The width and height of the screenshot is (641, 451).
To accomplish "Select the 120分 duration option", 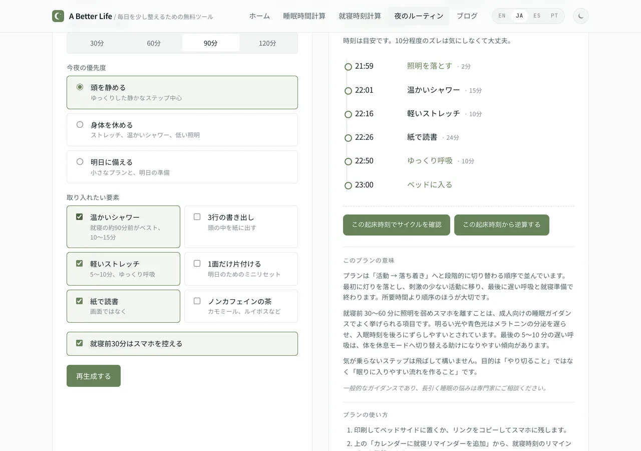I will coord(267,43).
